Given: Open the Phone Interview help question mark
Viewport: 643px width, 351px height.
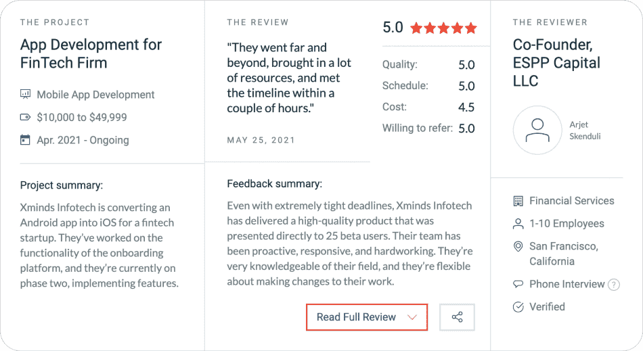Looking at the screenshot, I should [x=614, y=285].
